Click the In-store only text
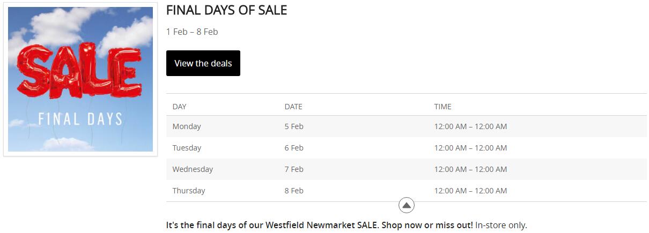 501,226
